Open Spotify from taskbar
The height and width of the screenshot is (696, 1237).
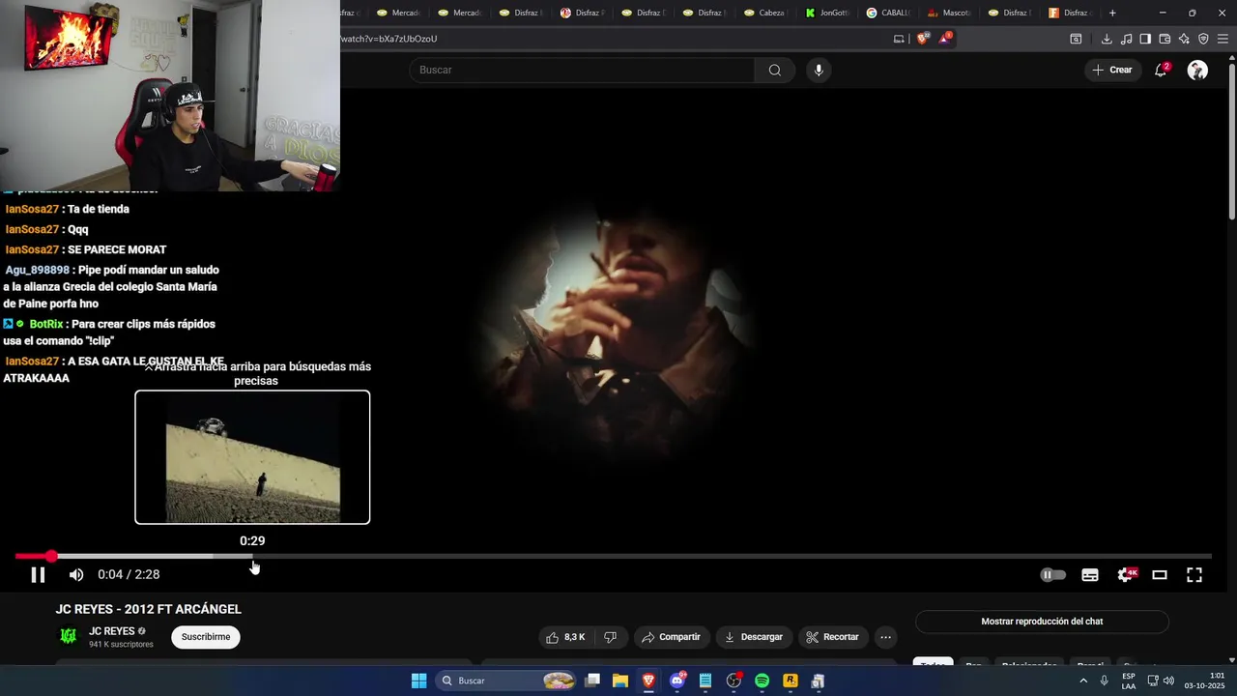pyautogui.click(x=762, y=681)
